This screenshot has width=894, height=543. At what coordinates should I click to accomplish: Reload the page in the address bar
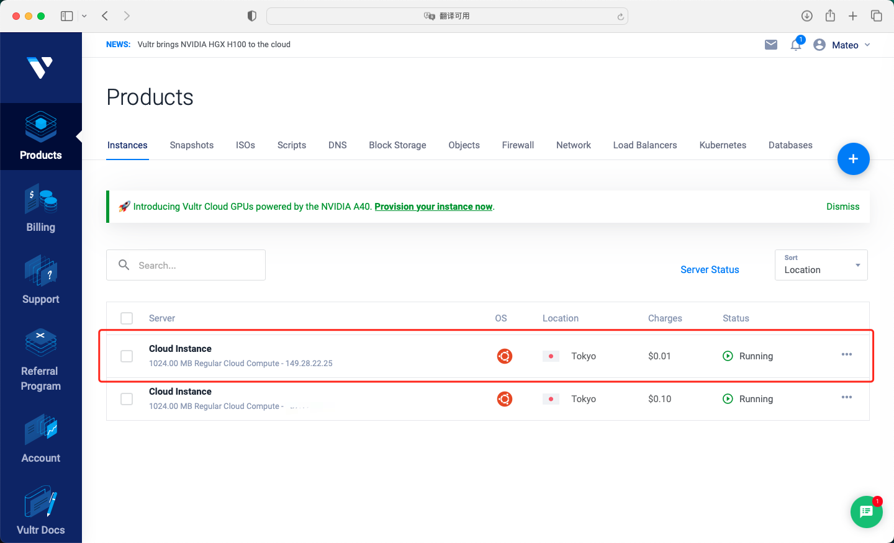(620, 17)
